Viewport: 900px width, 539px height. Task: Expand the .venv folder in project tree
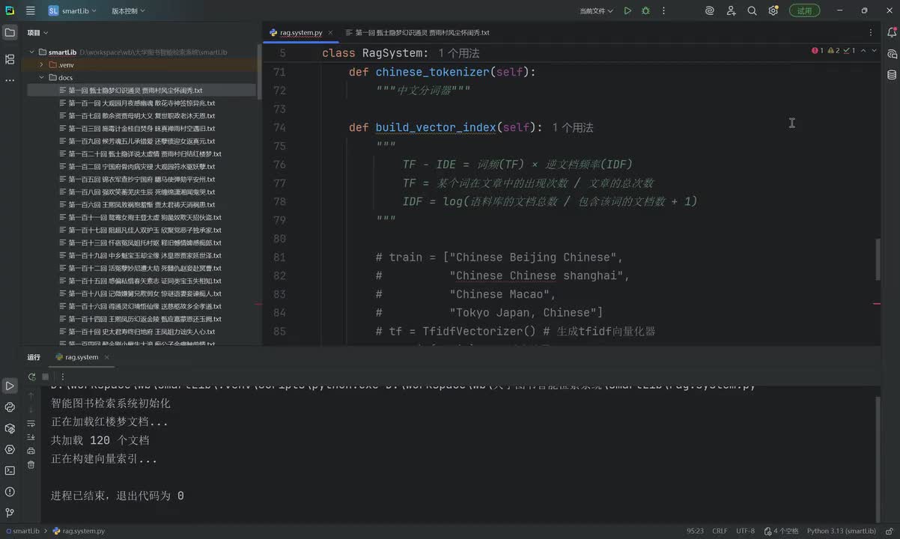[x=42, y=65]
